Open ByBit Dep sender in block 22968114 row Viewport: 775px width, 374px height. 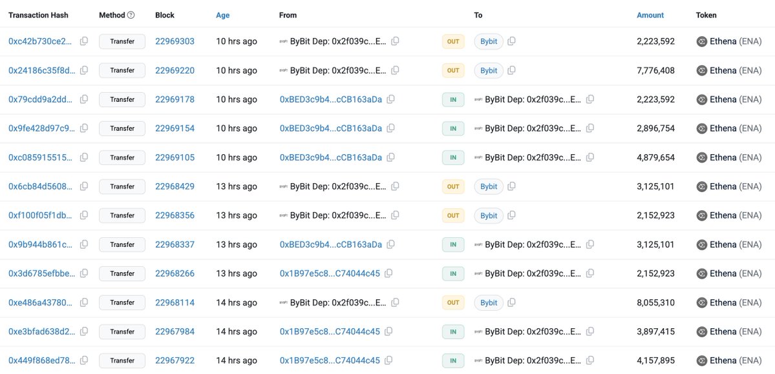tap(338, 302)
